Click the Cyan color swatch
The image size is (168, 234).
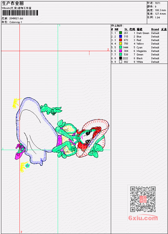pos(121,47)
